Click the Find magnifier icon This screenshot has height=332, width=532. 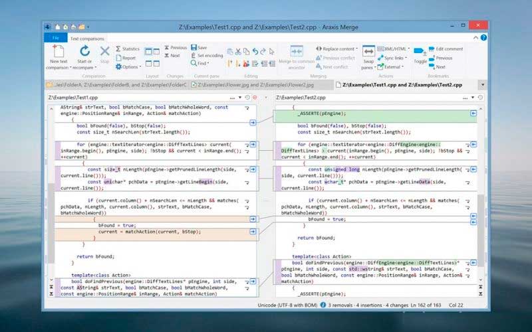tap(194, 63)
